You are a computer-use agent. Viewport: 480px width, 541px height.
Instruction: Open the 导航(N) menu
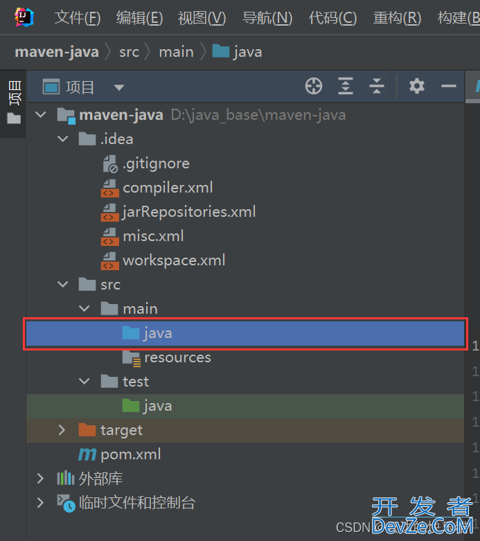pyautogui.click(x=267, y=17)
